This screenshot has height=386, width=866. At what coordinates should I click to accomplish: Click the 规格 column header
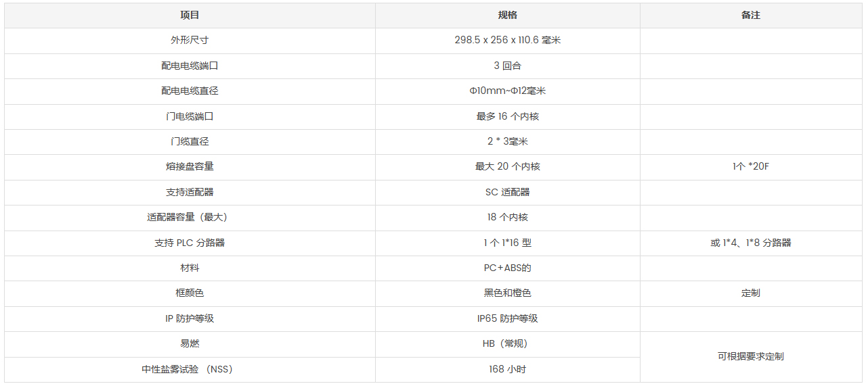point(507,15)
